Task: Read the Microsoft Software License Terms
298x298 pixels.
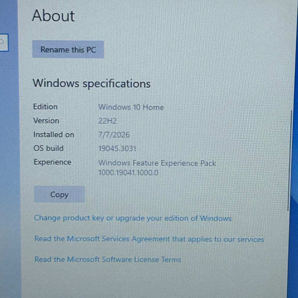Action: coord(108,259)
